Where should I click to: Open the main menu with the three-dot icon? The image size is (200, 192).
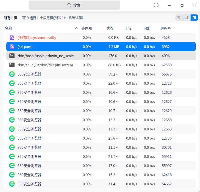[x=156, y=5]
